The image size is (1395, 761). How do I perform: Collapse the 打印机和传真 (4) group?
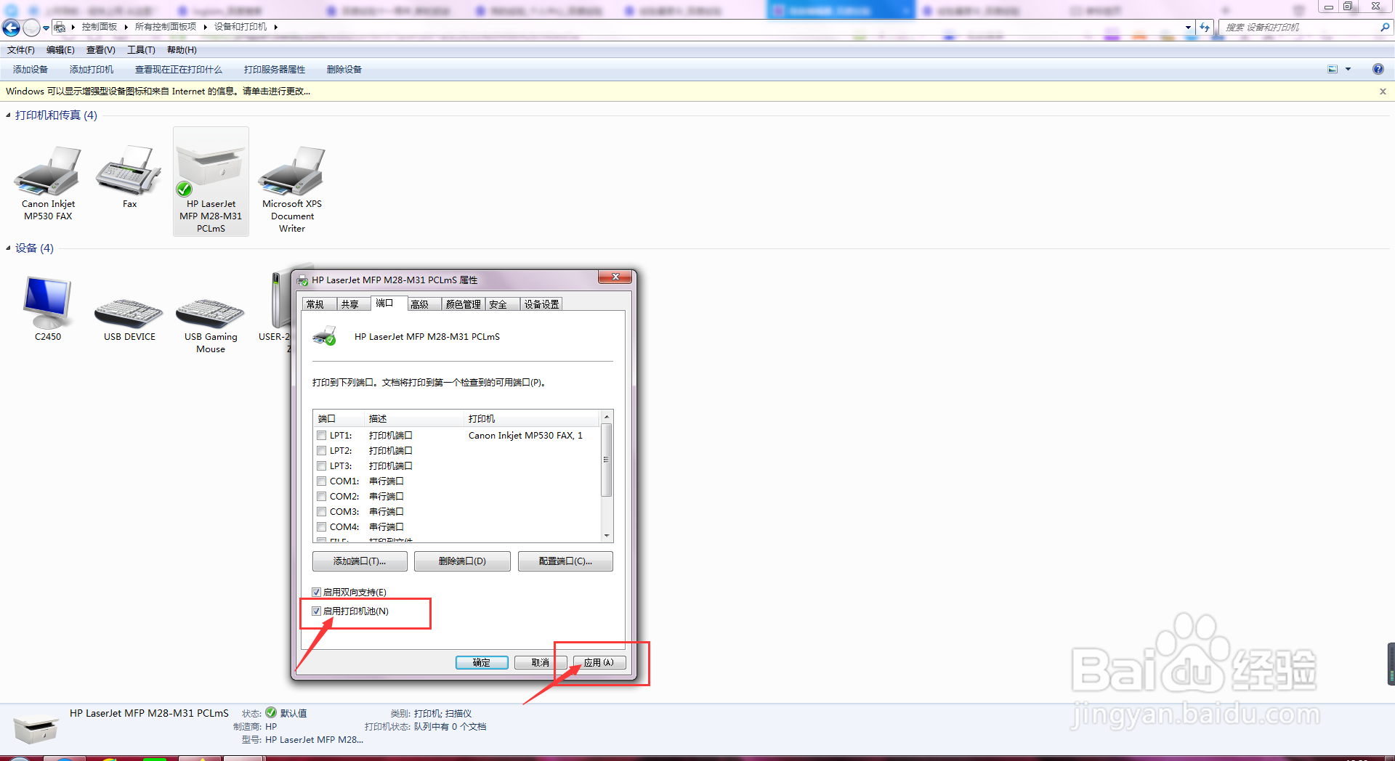8,115
